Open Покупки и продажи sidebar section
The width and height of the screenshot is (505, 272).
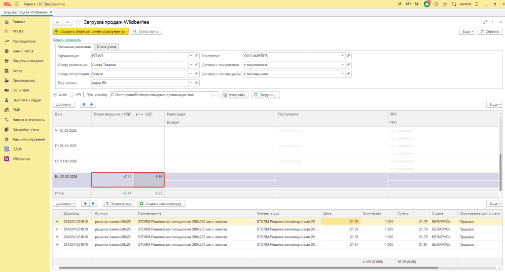click(28, 61)
